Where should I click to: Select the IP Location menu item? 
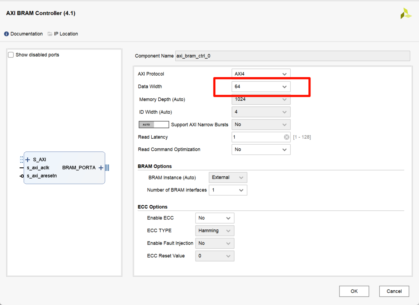(x=66, y=34)
